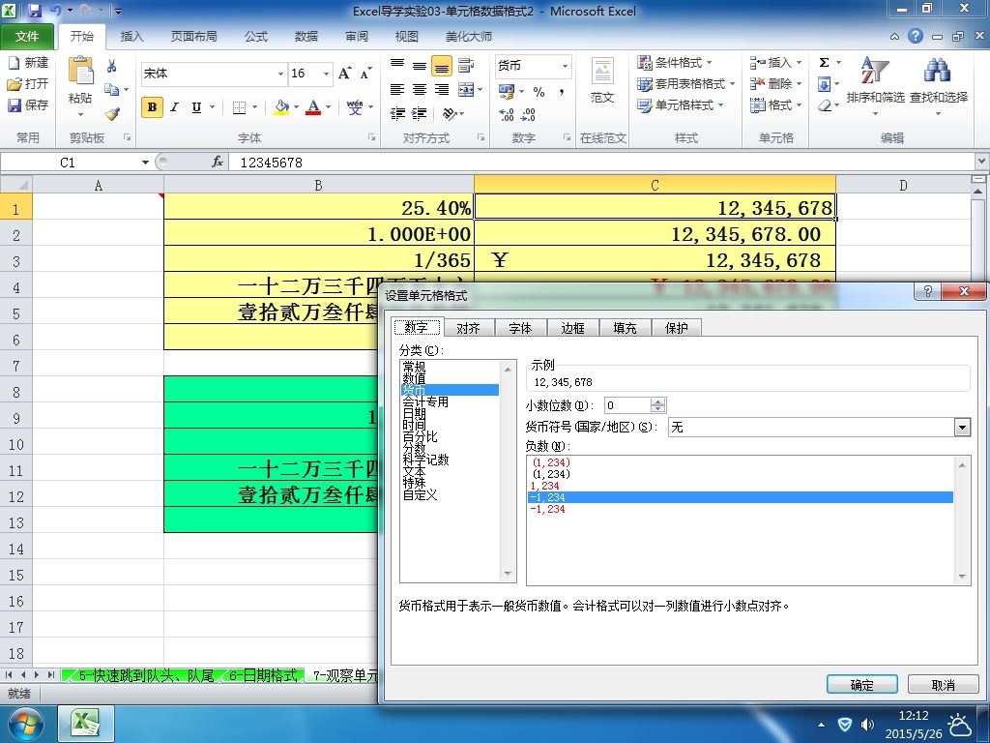The height and width of the screenshot is (743, 990).
Task: Click the Paste clipboard icon
Action: [81, 71]
